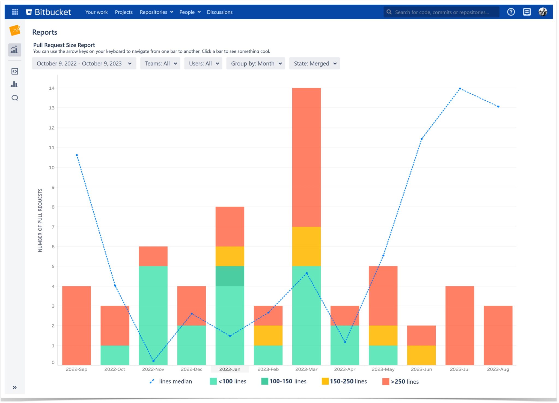The height and width of the screenshot is (403, 559).
Task: Open the Group by: Month dropdown
Action: (x=256, y=63)
